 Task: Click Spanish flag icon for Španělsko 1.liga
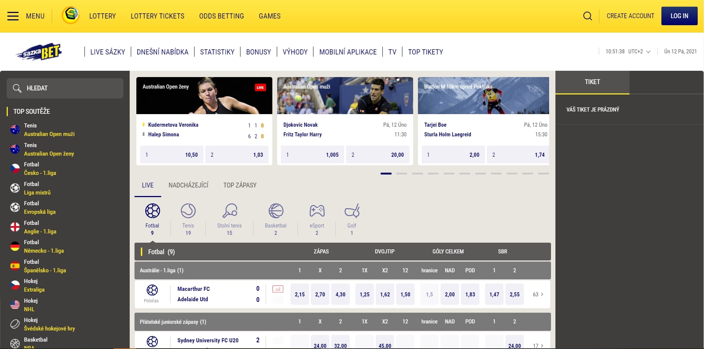pos(15,266)
